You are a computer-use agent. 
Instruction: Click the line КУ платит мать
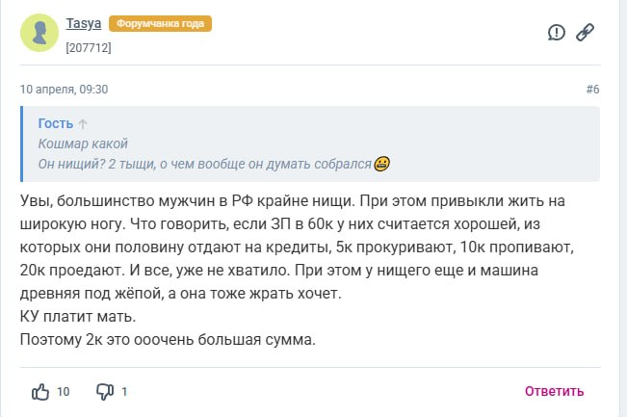point(78,317)
